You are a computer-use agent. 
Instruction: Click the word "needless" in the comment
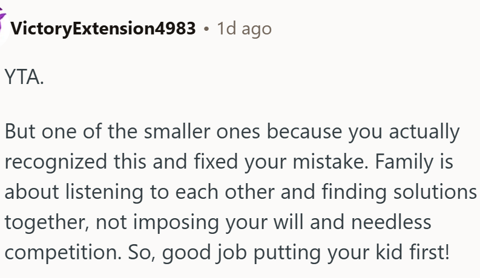coord(390,222)
